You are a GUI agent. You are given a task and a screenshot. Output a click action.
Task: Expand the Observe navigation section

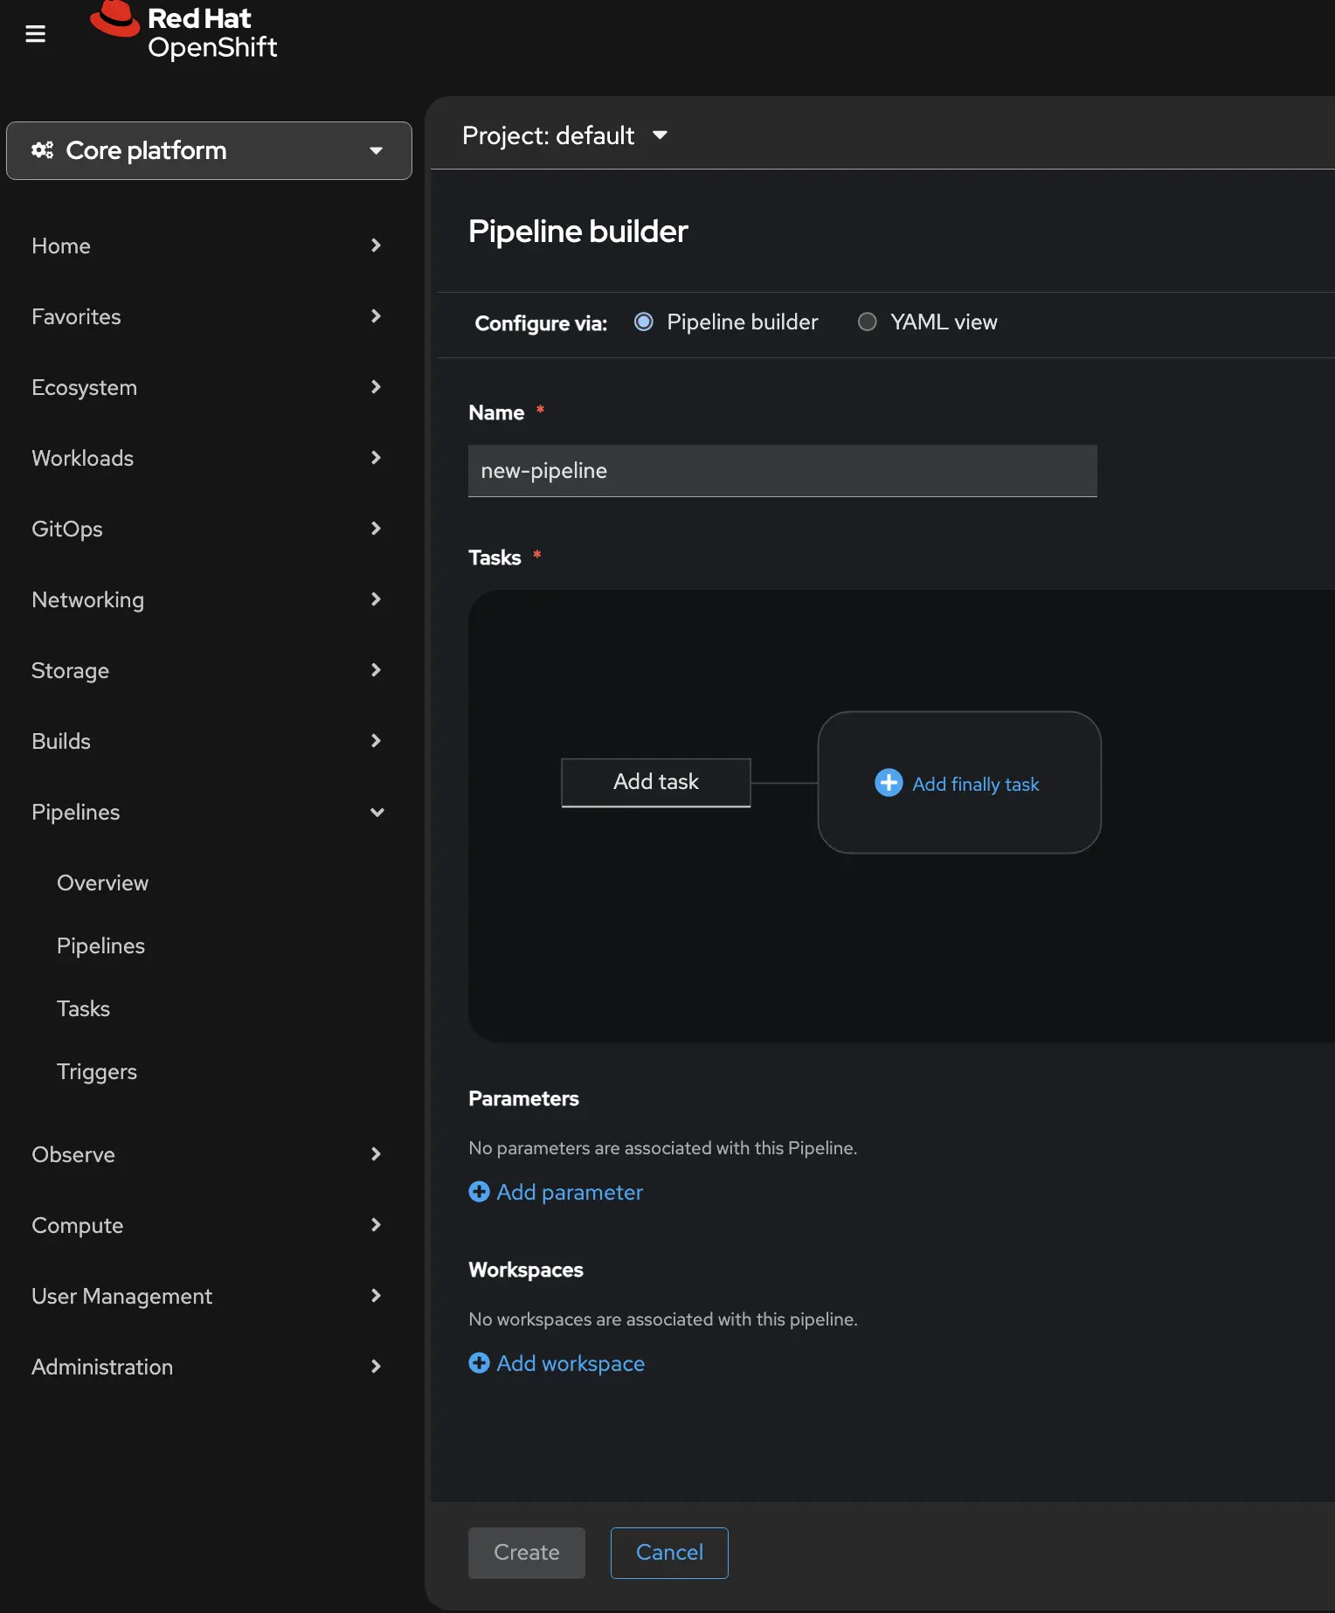208,1154
